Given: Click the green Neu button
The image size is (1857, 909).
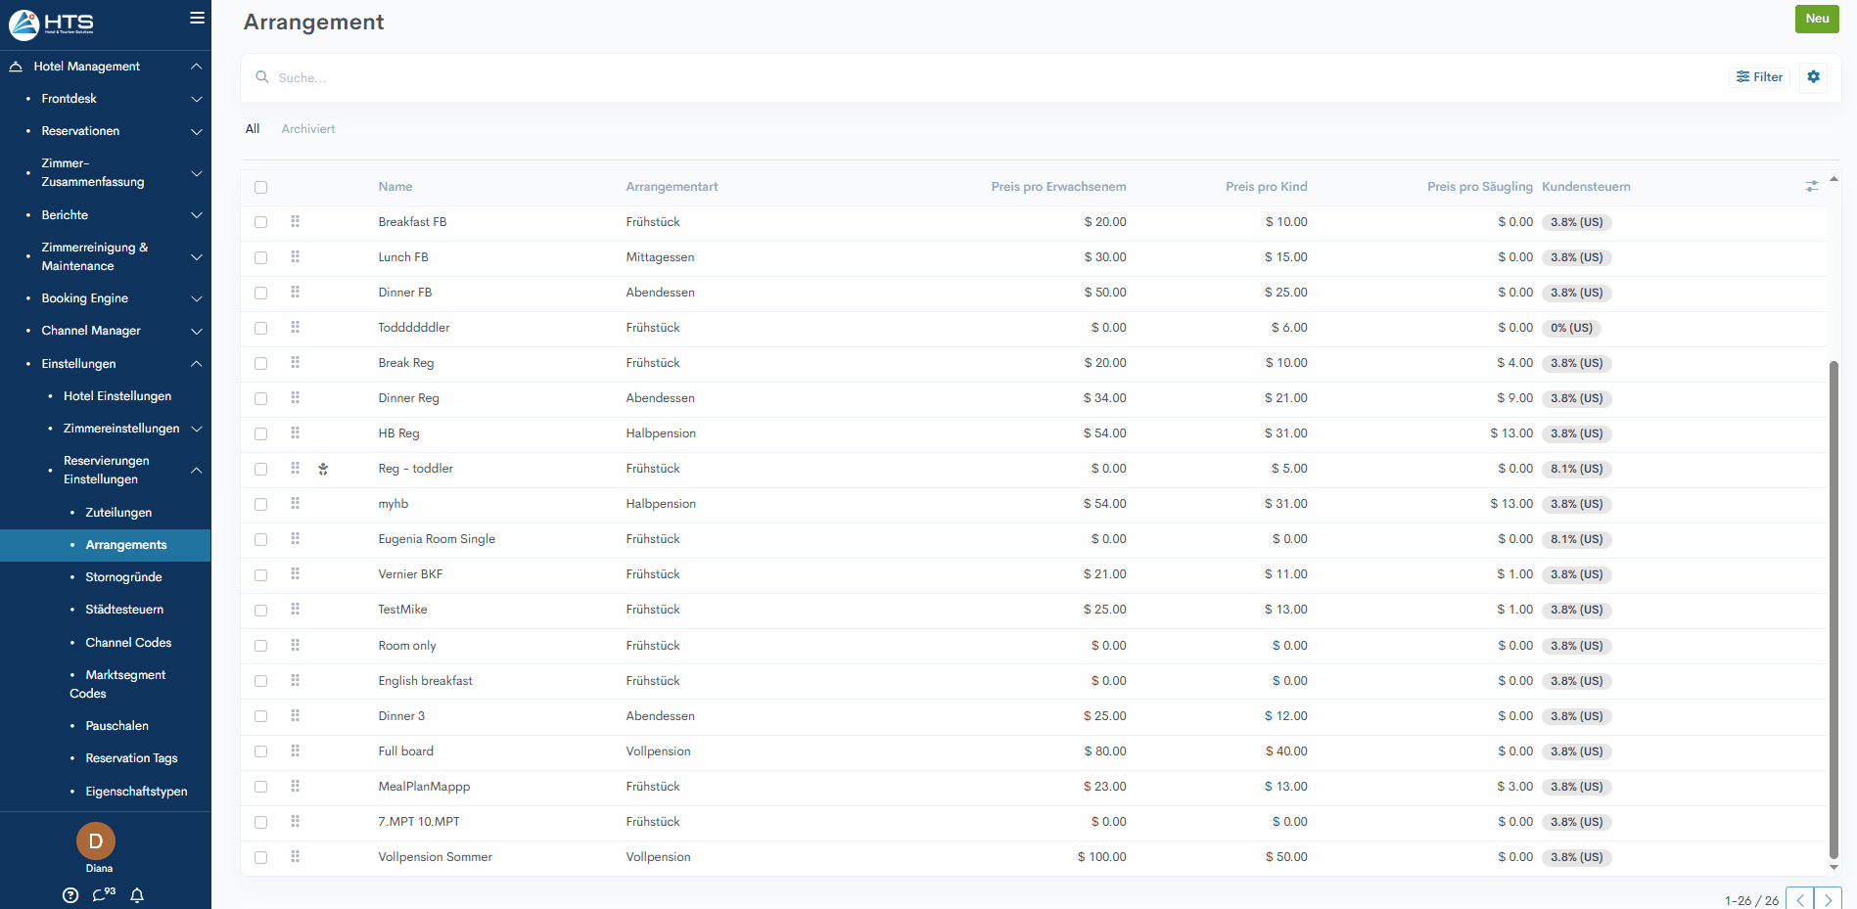Looking at the screenshot, I should (x=1816, y=19).
